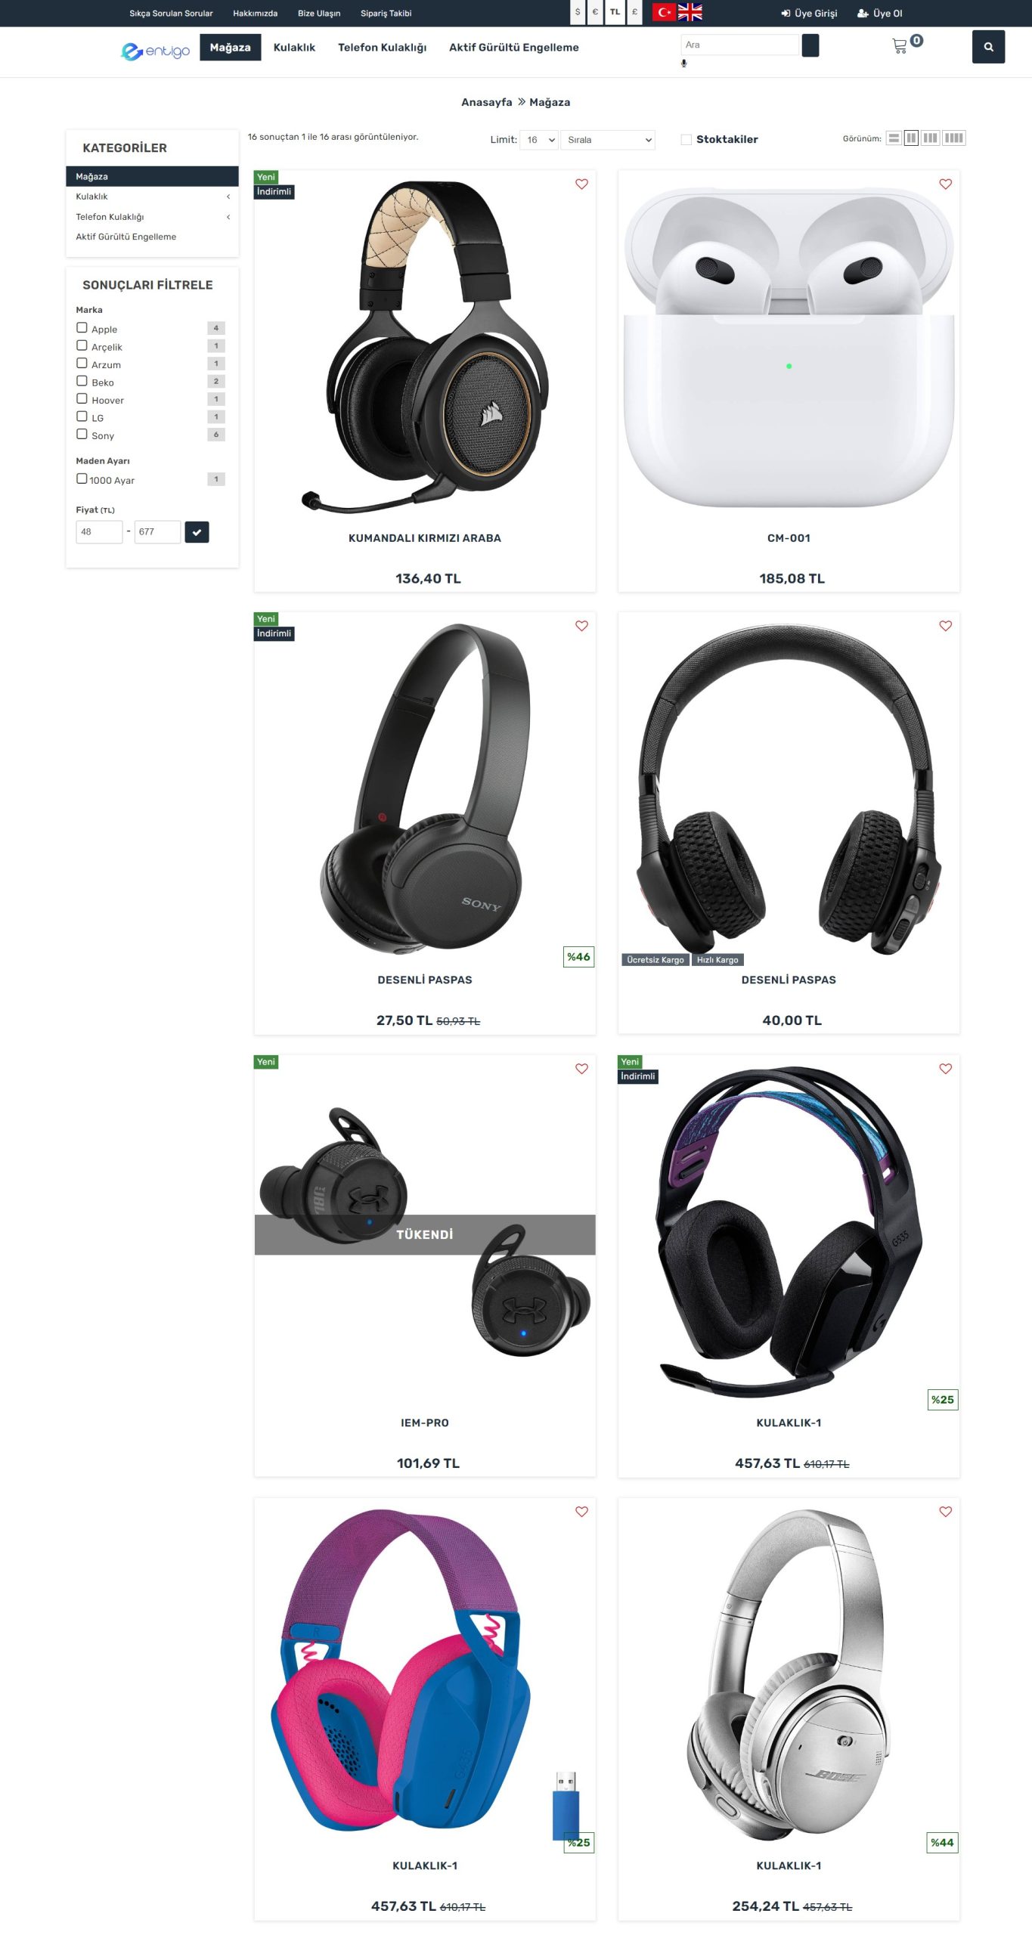Open Aktif Gürültü Engelleme menu item
1032x1935 pixels.
(x=514, y=47)
